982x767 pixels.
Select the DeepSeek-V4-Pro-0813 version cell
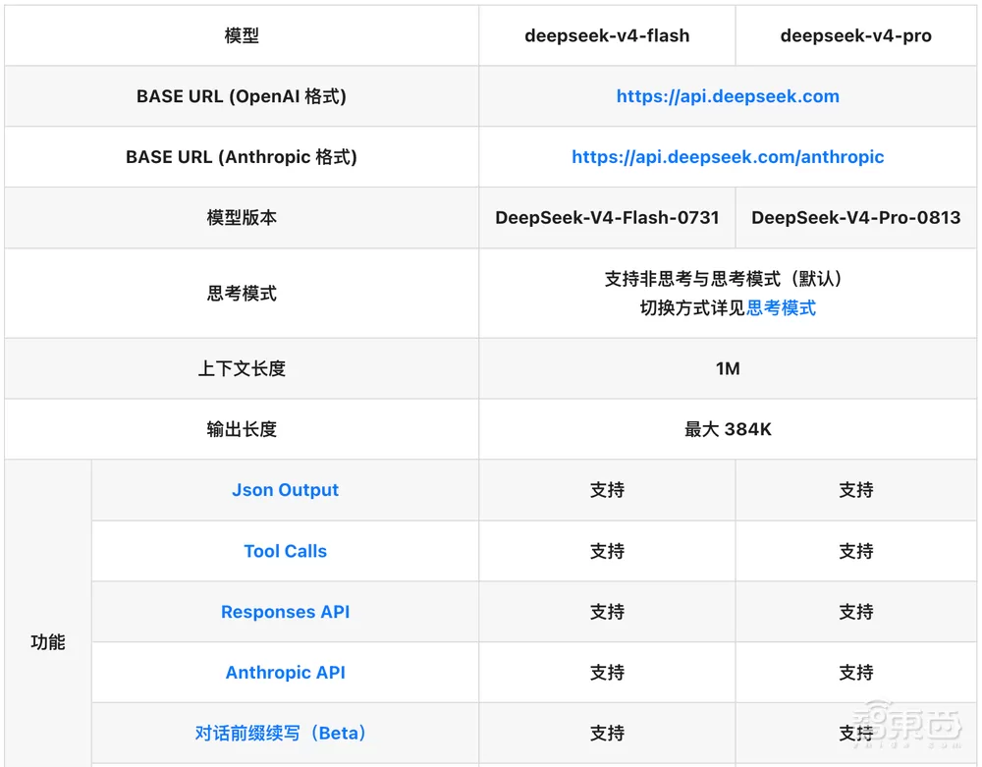point(855,218)
